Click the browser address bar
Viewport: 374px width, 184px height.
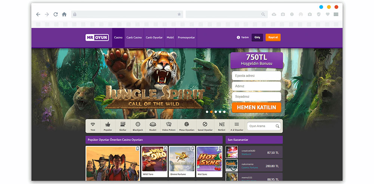click(x=127, y=14)
